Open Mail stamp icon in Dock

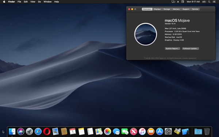[55, 132]
